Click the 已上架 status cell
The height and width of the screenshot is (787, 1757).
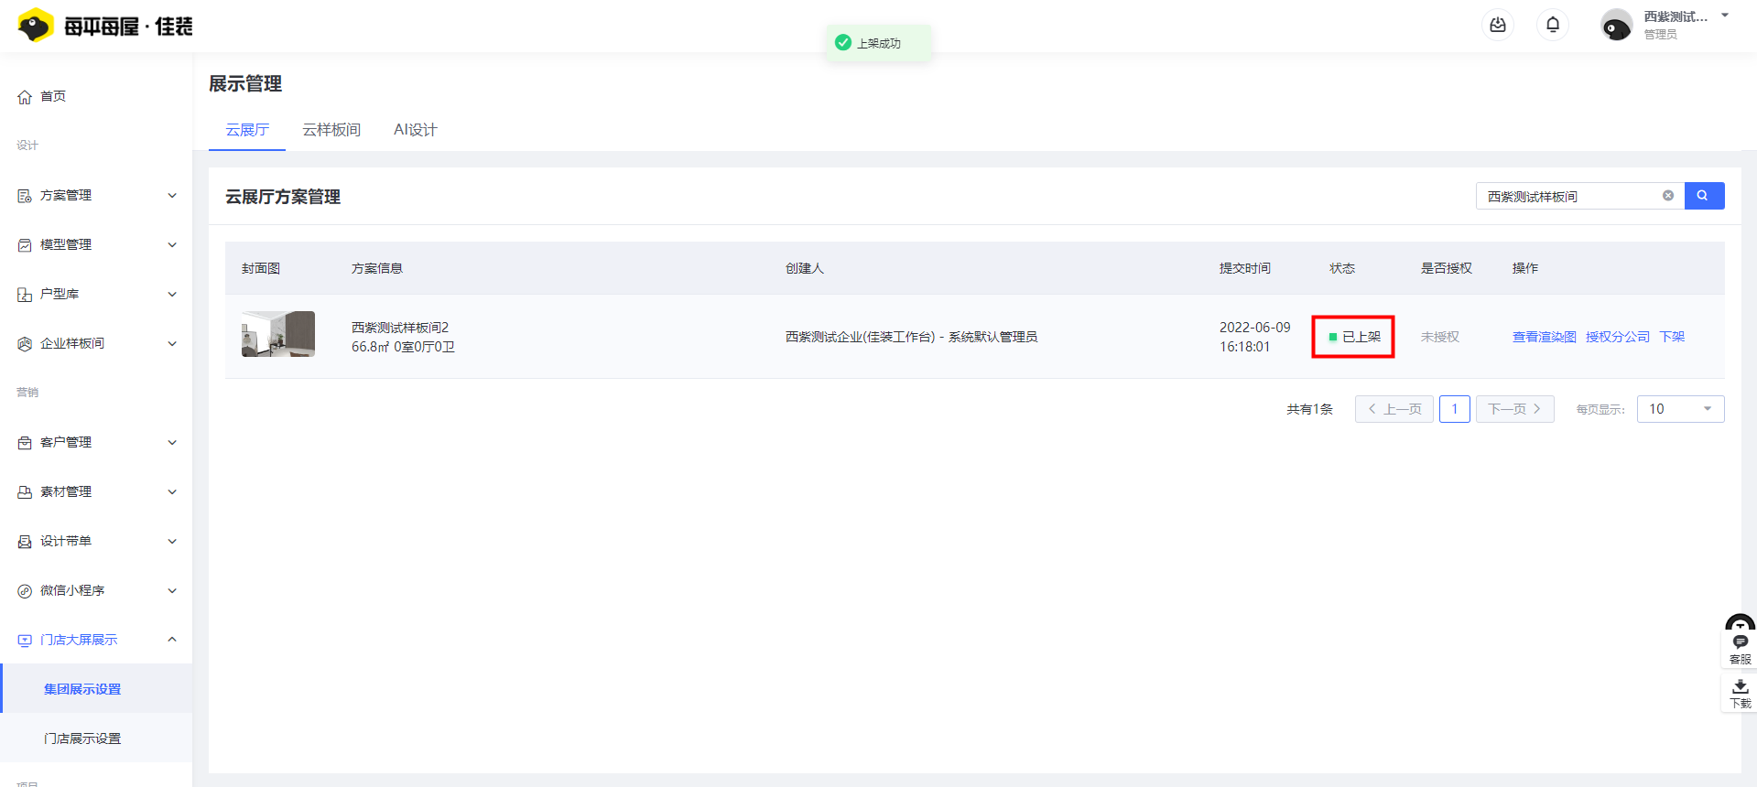1354,337
